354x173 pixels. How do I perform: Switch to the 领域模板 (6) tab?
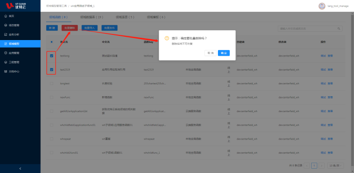[156, 17]
